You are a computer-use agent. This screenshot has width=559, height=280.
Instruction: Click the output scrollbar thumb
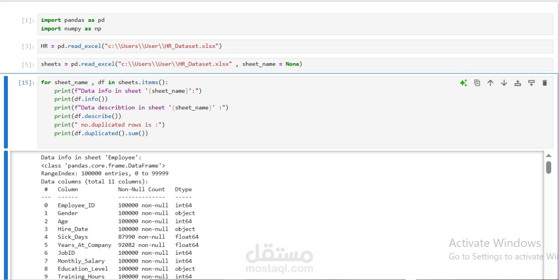(x=549, y=166)
